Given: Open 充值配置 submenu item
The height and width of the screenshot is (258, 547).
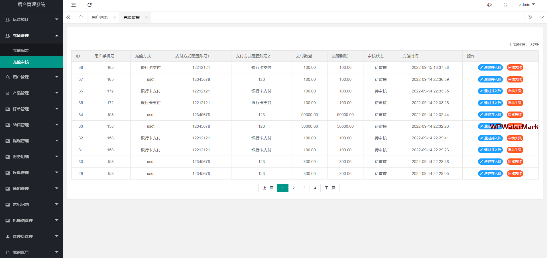Looking at the screenshot, I should [21, 51].
